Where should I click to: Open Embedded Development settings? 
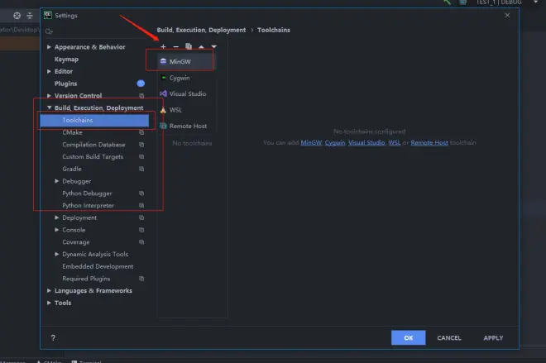pyautogui.click(x=98, y=266)
